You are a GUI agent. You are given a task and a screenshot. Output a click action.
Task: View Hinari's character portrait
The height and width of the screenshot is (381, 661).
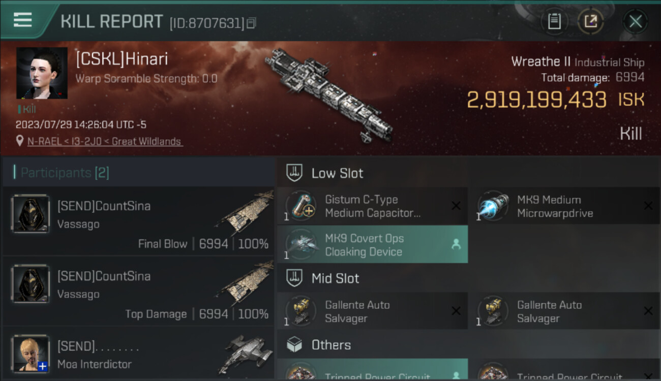(42, 73)
